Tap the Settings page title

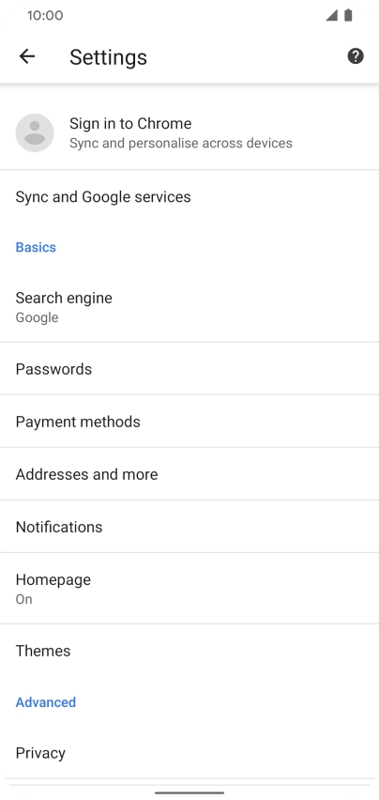[x=108, y=57]
